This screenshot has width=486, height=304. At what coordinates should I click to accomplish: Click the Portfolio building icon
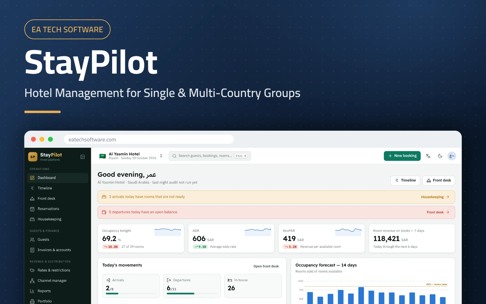tap(32, 301)
